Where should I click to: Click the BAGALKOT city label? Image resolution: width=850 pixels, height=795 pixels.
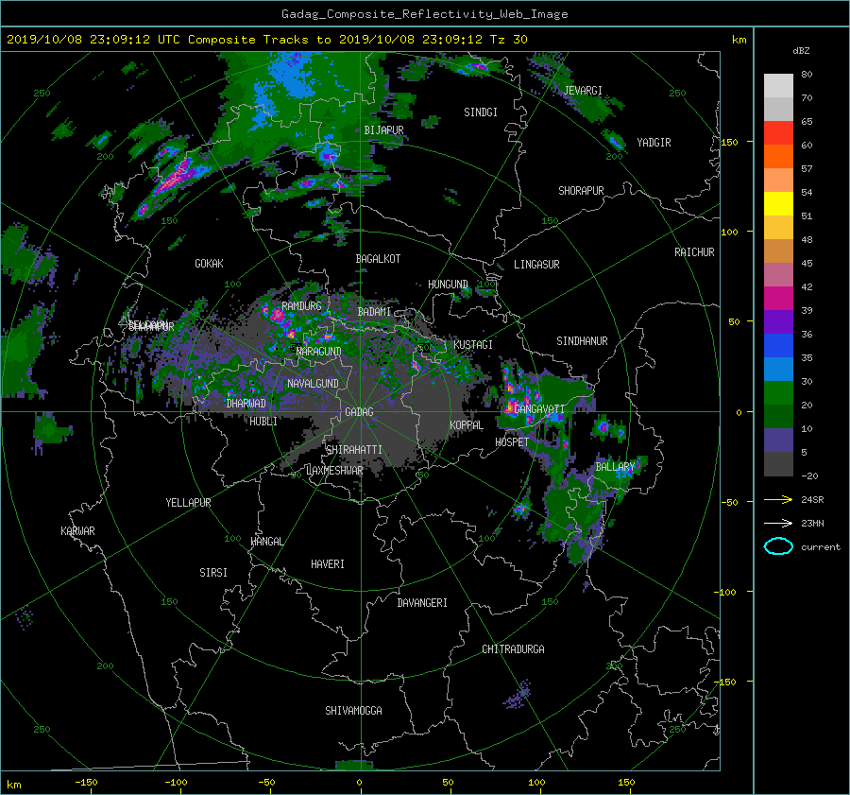pos(378,259)
